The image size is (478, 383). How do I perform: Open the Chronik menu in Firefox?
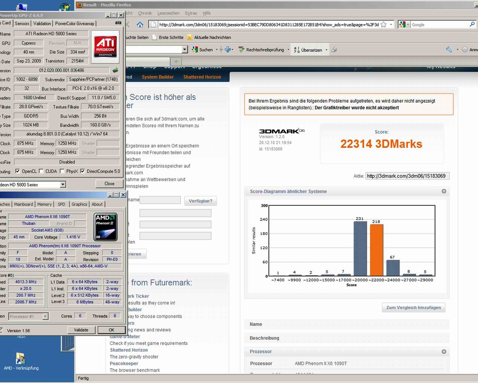145,13
